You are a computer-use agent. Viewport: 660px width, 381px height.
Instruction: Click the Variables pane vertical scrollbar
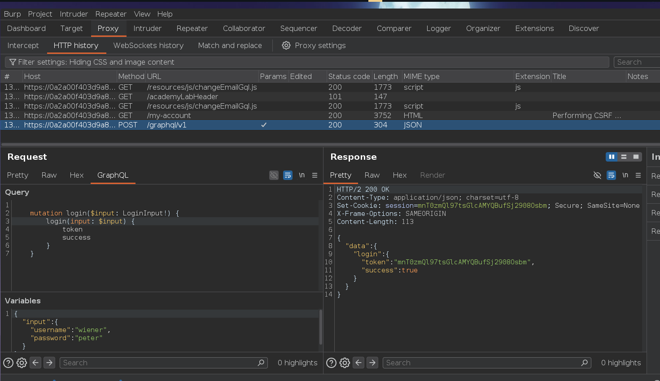(321, 327)
